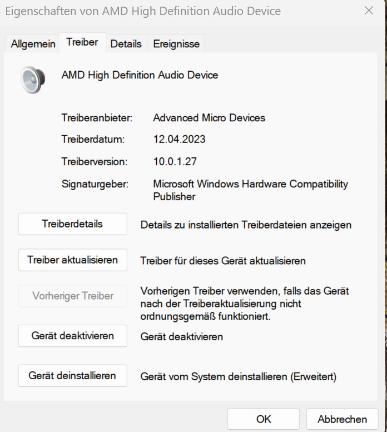Click the speaker device icon
The width and height of the screenshot is (387, 432).
pos(33,80)
